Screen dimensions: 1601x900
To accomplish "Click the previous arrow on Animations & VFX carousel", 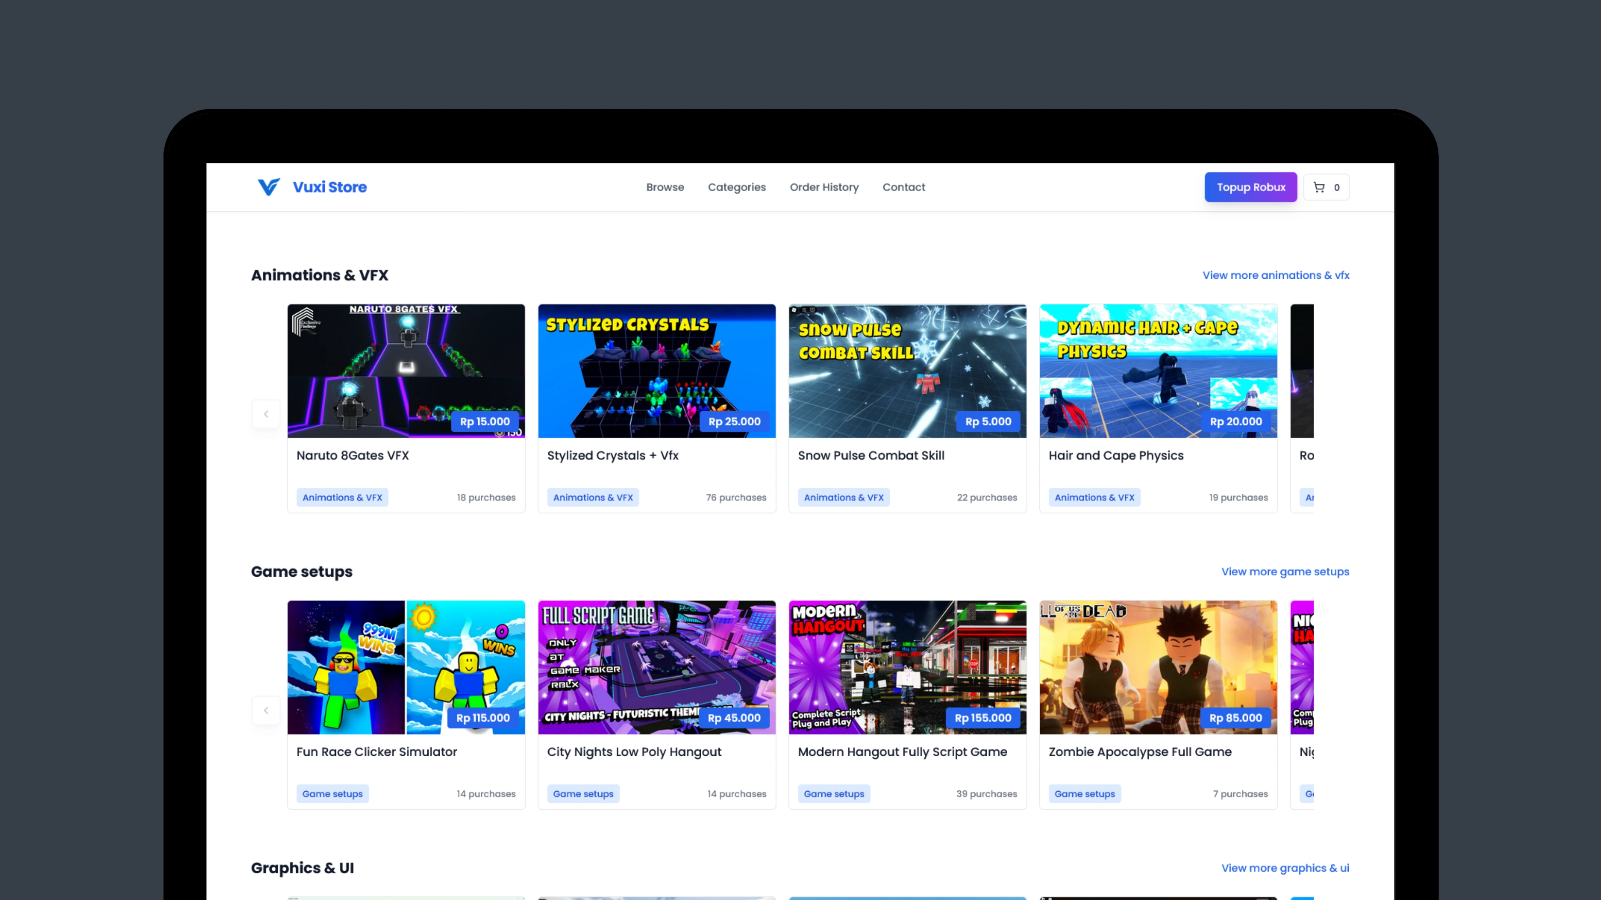I will [x=266, y=414].
